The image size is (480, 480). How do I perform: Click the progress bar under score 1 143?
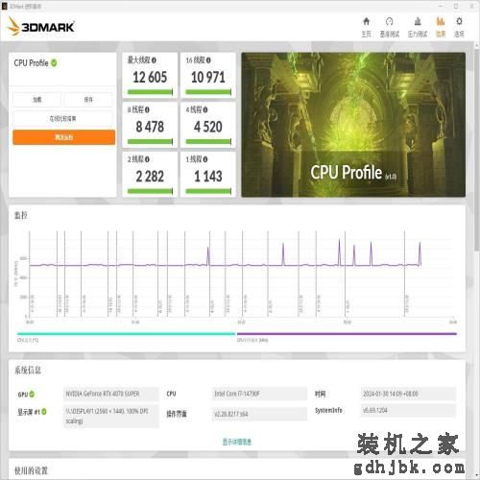click(x=208, y=191)
